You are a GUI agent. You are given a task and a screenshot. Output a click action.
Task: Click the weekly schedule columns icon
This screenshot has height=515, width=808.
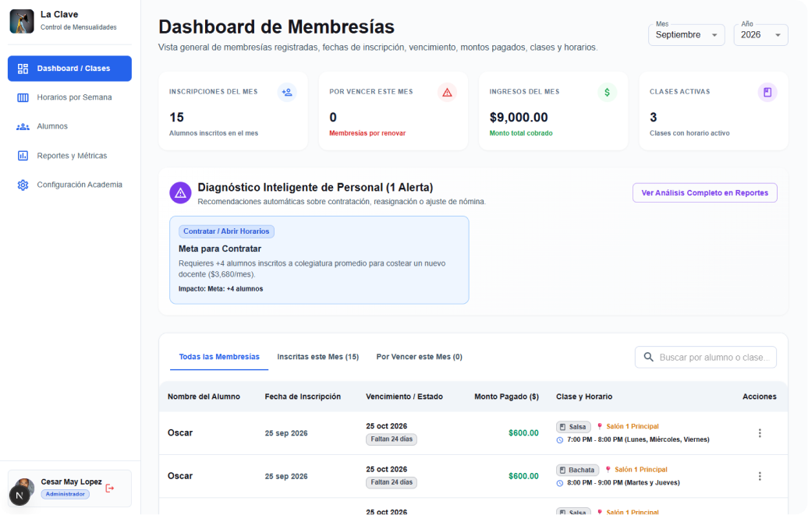point(23,97)
